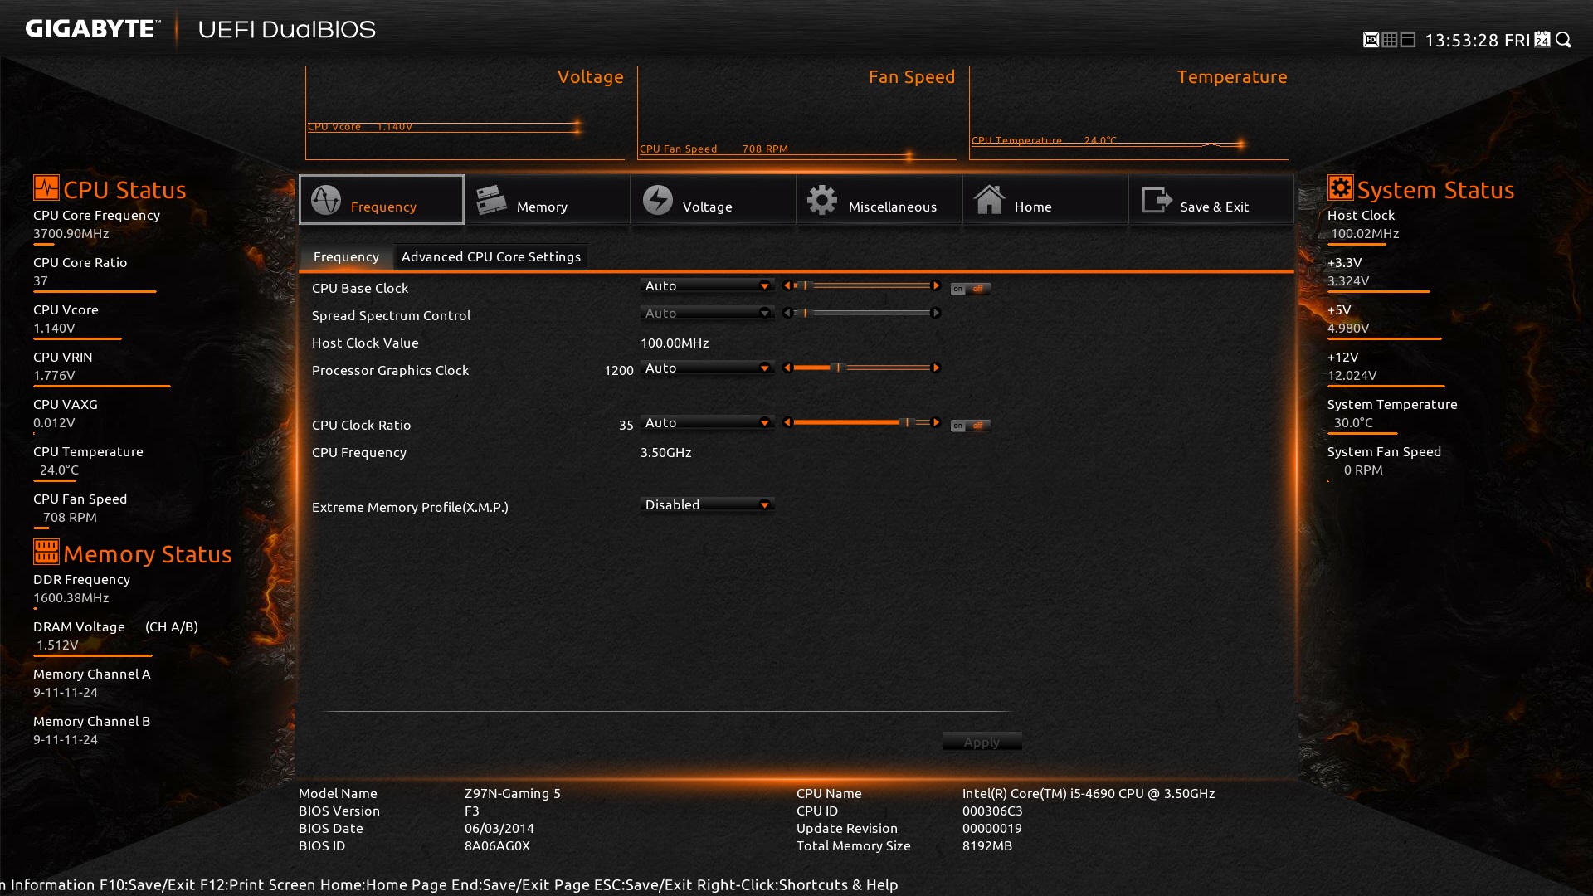This screenshot has height=896, width=1593.
Task: Click DDR Frequency 1600.38MHz reading
Action: (x=71, y=597)
